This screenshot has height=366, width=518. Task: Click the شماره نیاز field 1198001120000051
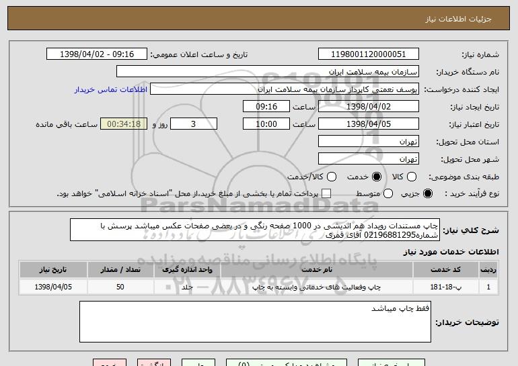369,54
